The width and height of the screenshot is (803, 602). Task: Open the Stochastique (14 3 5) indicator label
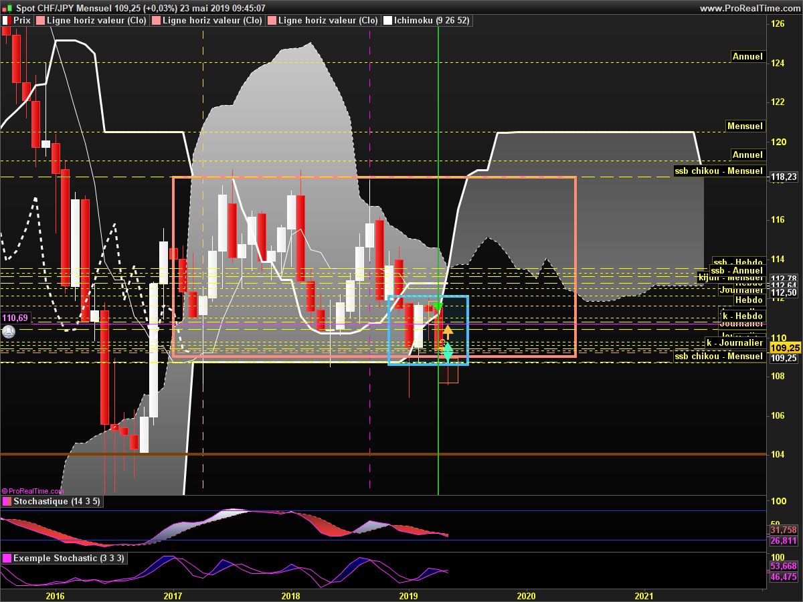pyautogui.click(x=57, y=502)
